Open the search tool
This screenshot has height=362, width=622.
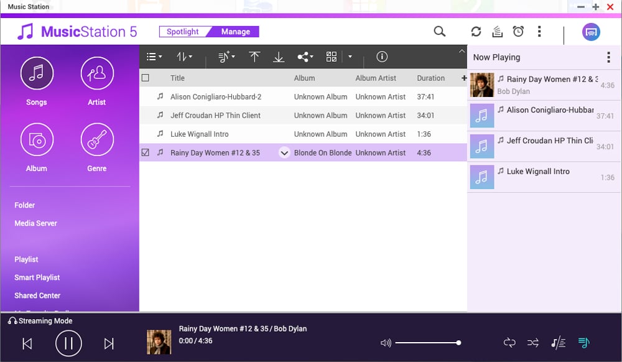coord(439,31)
